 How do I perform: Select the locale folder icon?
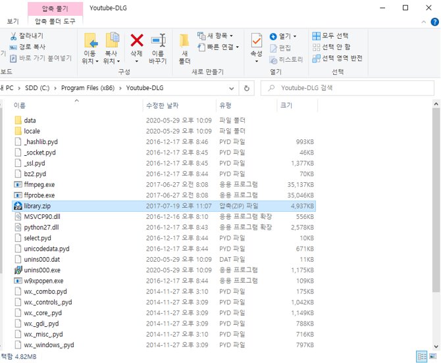tap(18, 131)
